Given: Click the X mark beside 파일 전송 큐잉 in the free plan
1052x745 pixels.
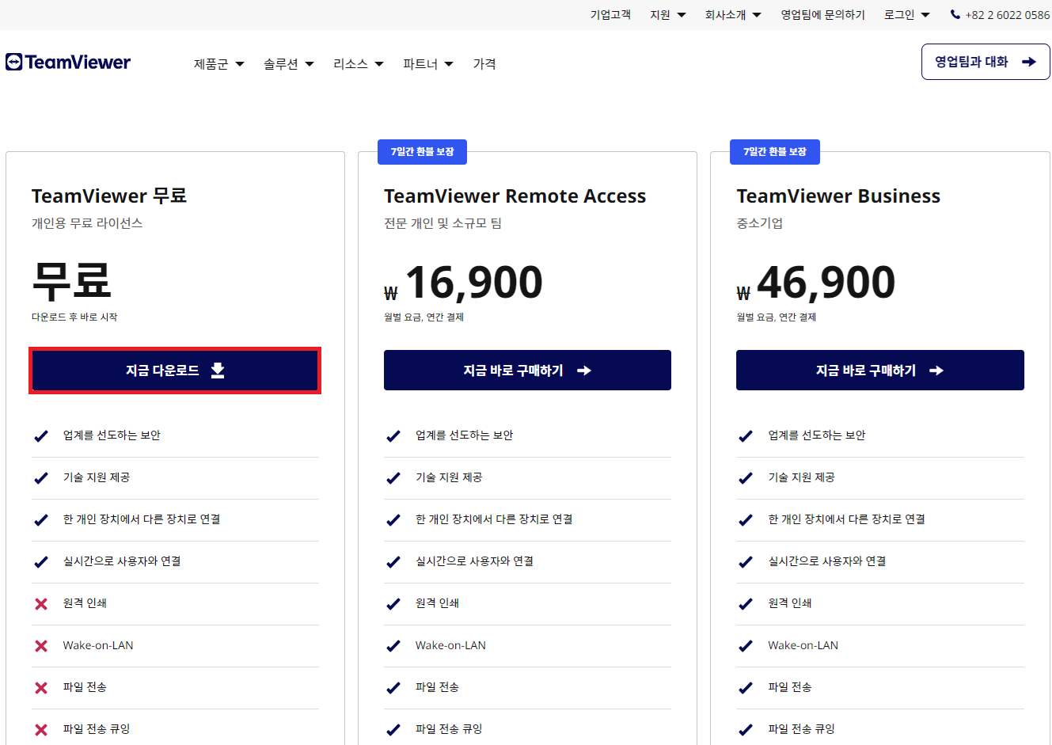Looking at the screenshot, I should point(41,730).
